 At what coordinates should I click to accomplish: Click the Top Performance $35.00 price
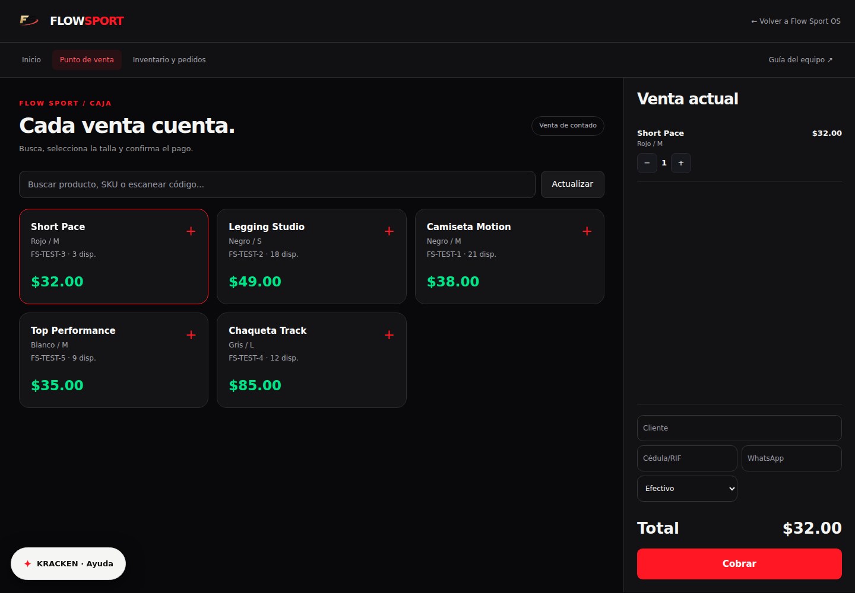(57, 385)
